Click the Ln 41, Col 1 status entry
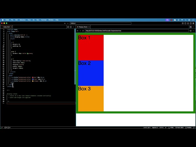The width and height of the screenshot is (196, 147). pyautogui.click(x=147, y=127)
